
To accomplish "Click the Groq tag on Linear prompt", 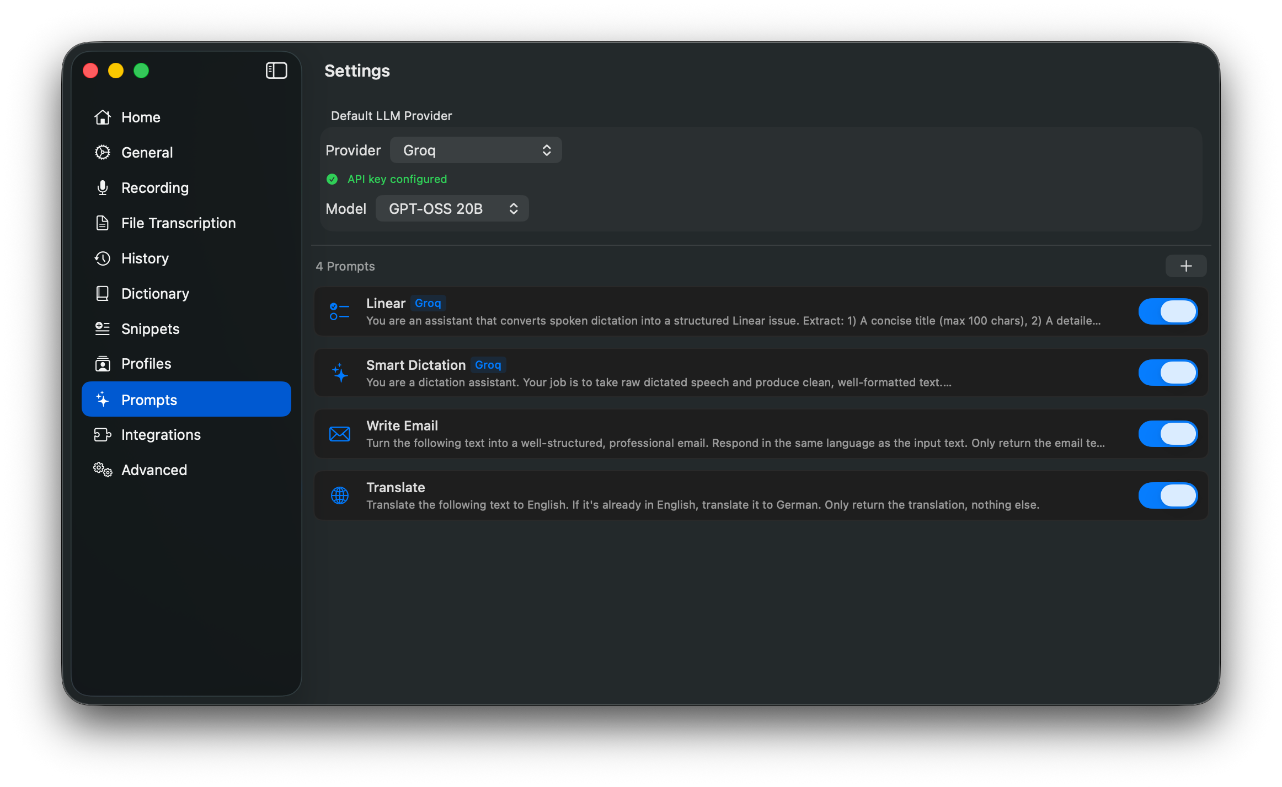I will [428, 304].
